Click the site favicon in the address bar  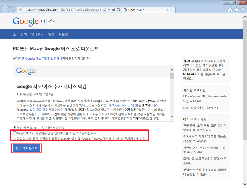(x=20, y=9)
